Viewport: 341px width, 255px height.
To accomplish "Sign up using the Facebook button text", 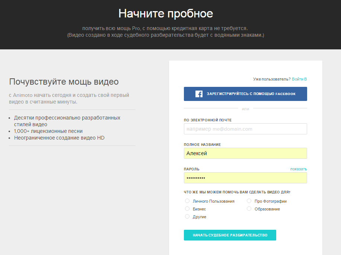I will (x=251, y=94).
